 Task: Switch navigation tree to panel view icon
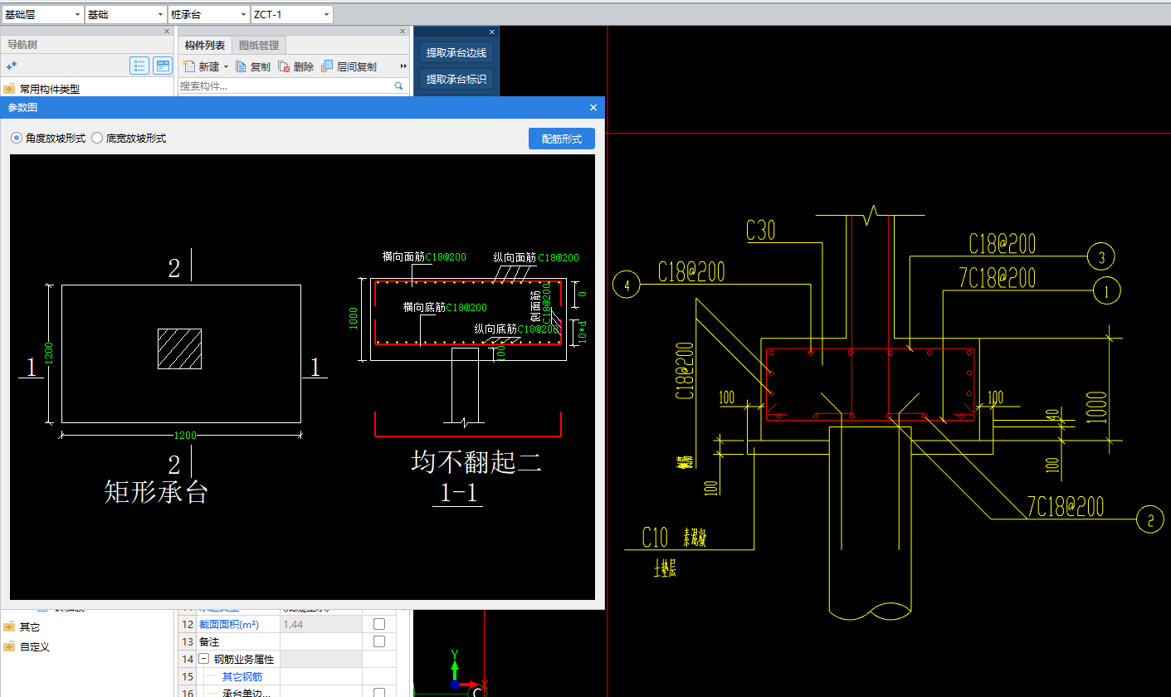(x=163, y=66)
